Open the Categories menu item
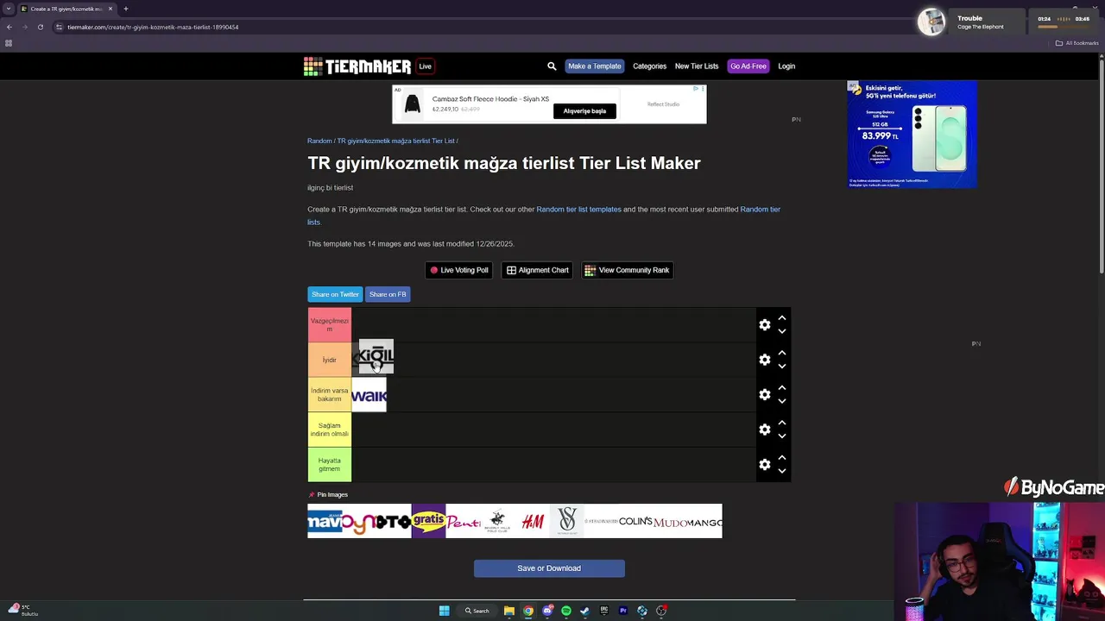Screen dimensions: 1105x621 pos(649,66)
